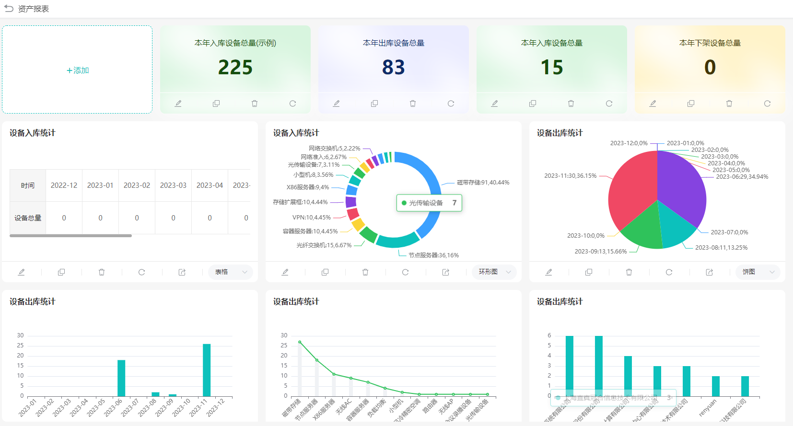Screen dimensions: 793x426
Task: Open the 环形图 chart type dropdown
Action: [494, 272]
